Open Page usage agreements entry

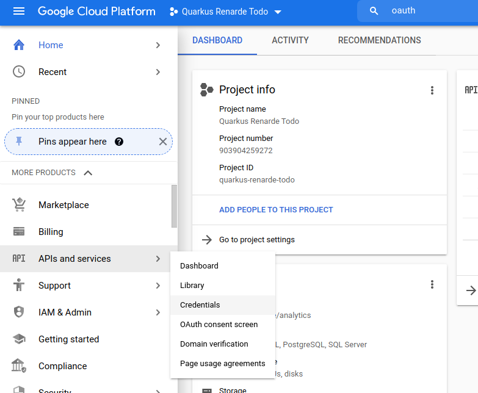(x=223, y=363)
